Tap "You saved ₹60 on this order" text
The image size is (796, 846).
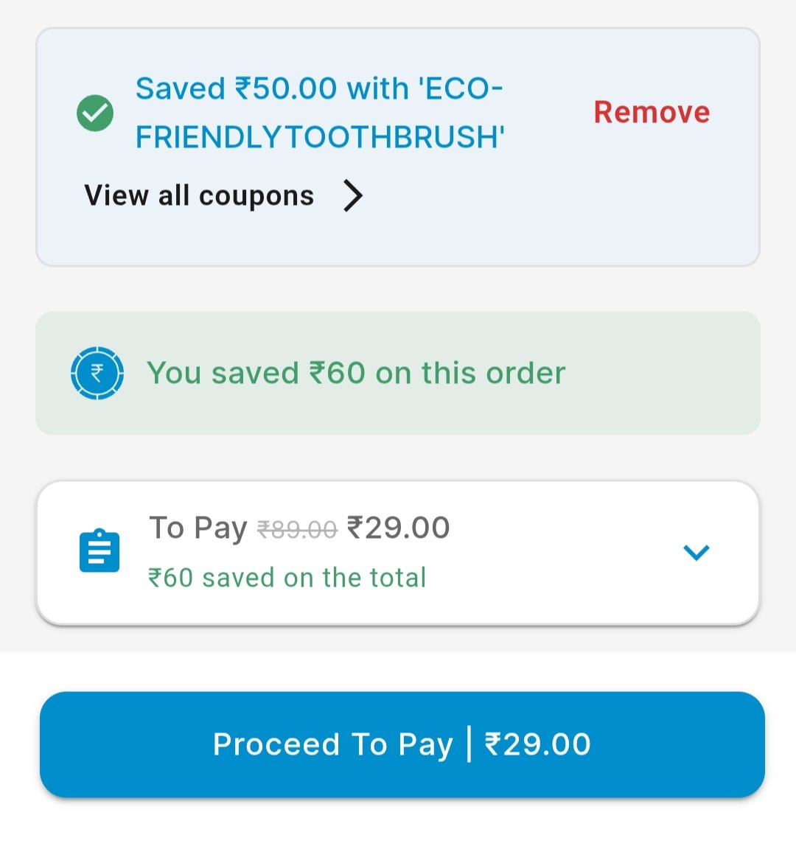click(356, 373)
